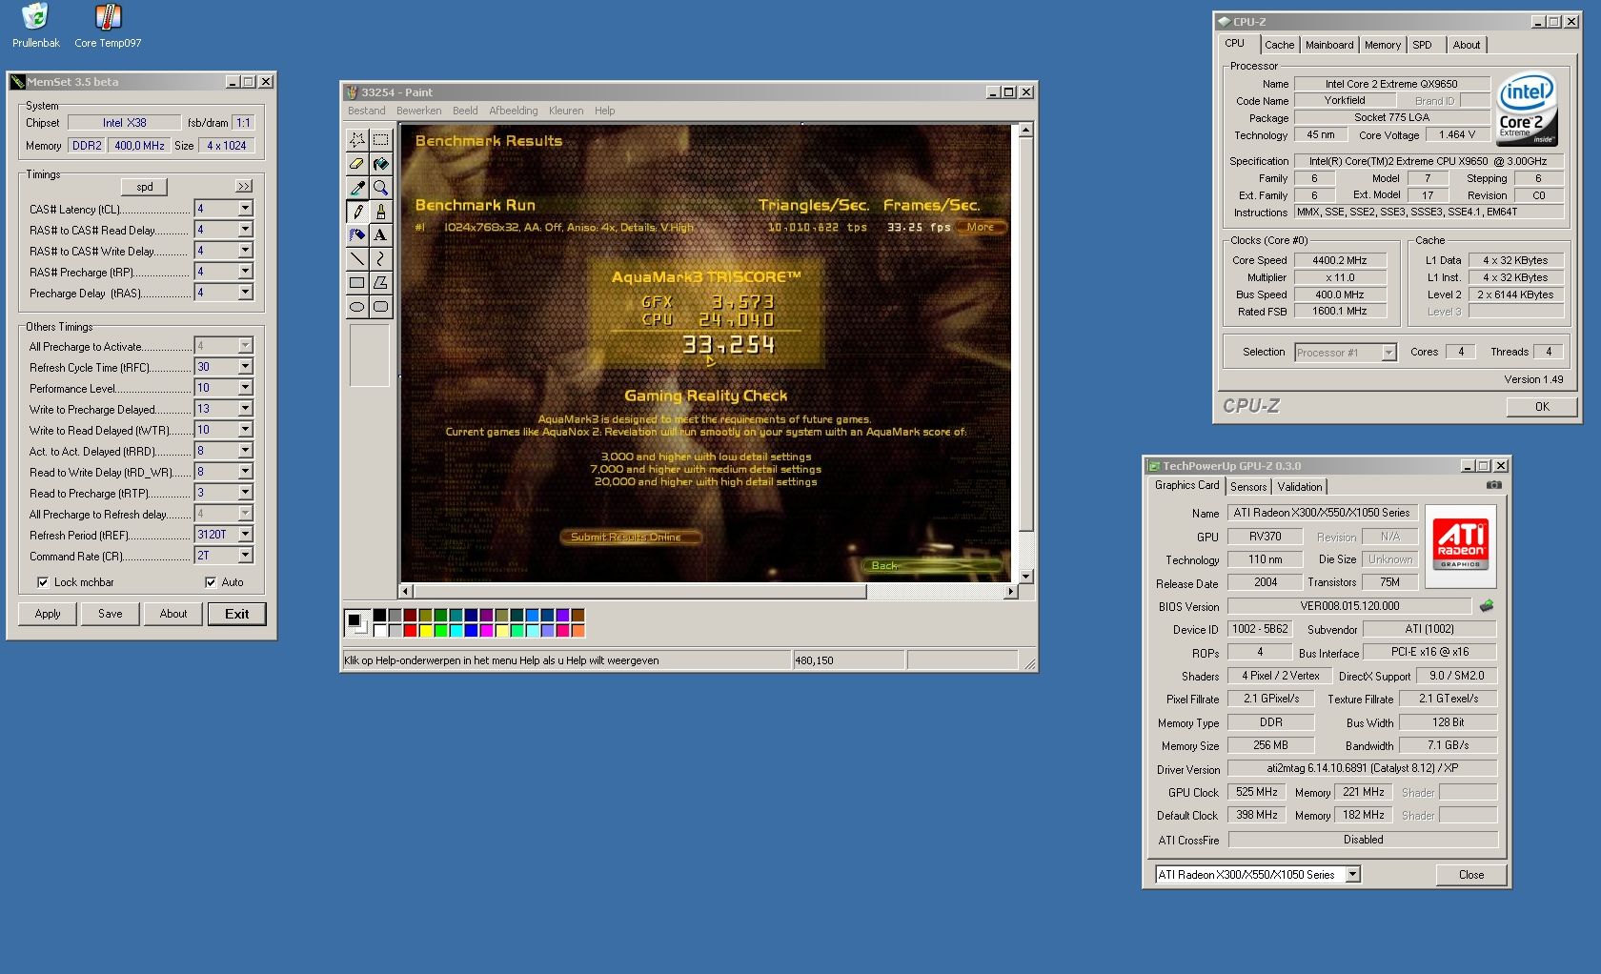Screen dimensions: 1601x974
Task: Select the Curve tool in Paint
Action: click(x=380, y=258)
